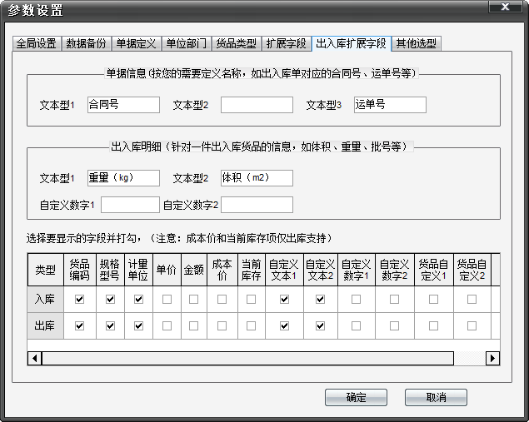Enable 自定义数字1 for 入库 row

pyautogui.click(x=356, y=300)
